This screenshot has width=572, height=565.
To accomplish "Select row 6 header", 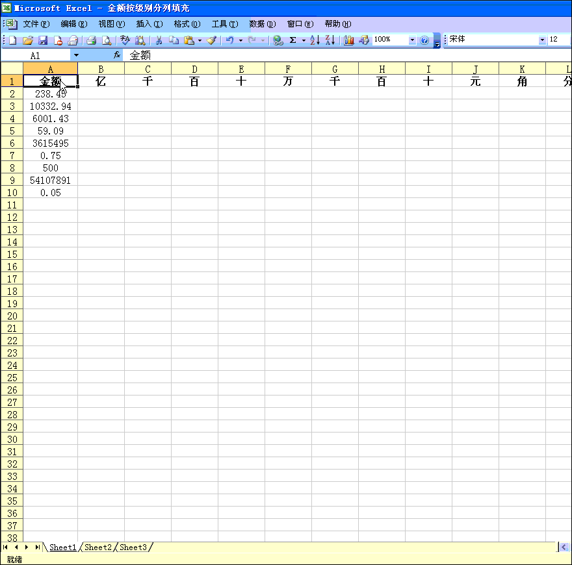I will pyautogui.click(x=12, y=144).
